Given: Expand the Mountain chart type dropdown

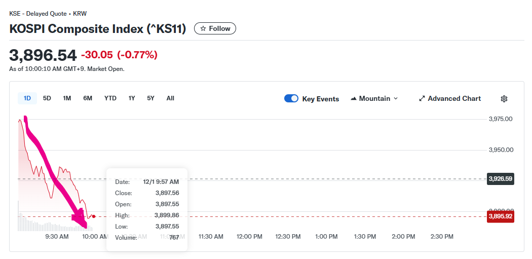Looking at the screenshot, I should 374,99.
